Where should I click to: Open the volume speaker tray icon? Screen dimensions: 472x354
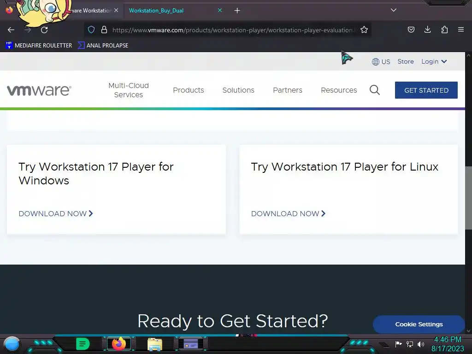[420, 344]
